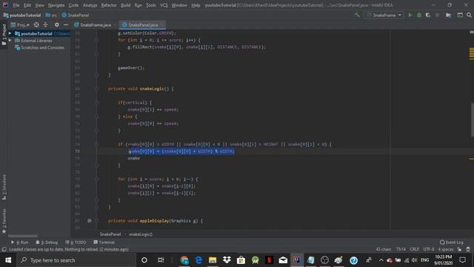Click the toolbar icon left of search

pyautogui.click(x=460, y=15)
